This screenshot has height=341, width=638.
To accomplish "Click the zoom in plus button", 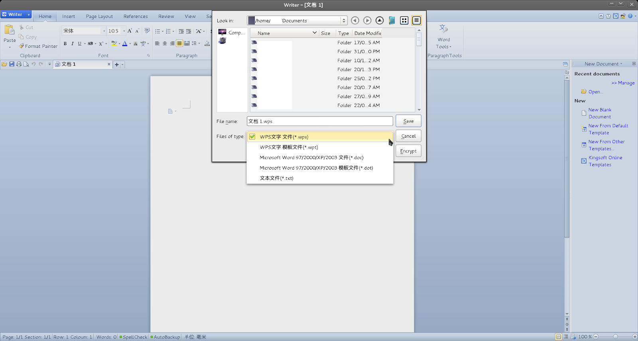I will [635, 337].
